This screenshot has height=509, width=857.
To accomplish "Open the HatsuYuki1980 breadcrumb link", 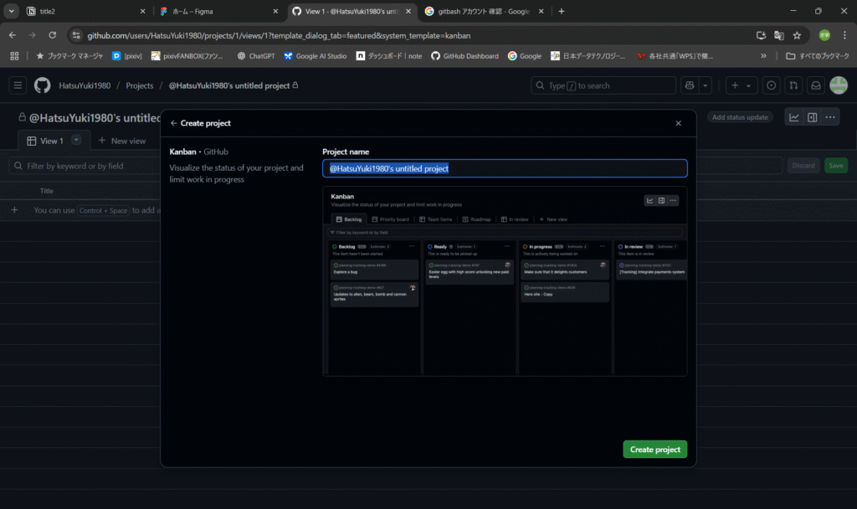I will (x=85, y=86).
